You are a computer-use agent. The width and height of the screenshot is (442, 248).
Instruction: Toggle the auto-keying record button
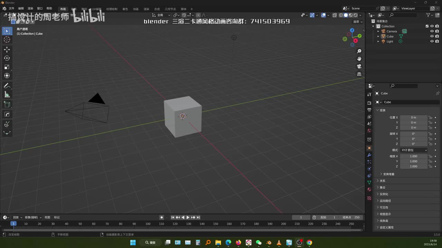tap(162, 217)
